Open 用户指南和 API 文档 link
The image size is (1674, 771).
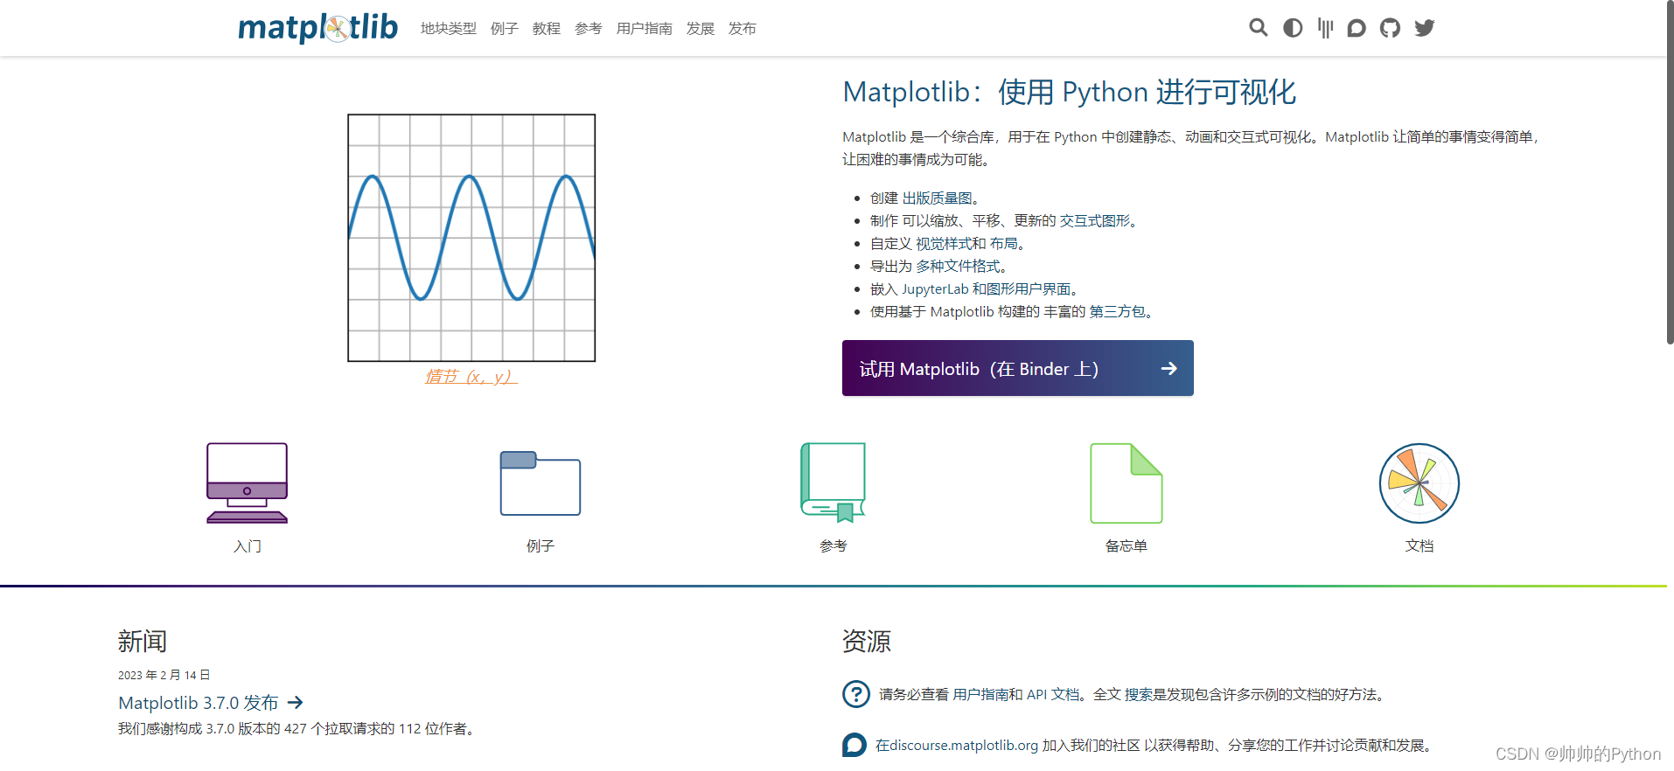click(1016, 694)
